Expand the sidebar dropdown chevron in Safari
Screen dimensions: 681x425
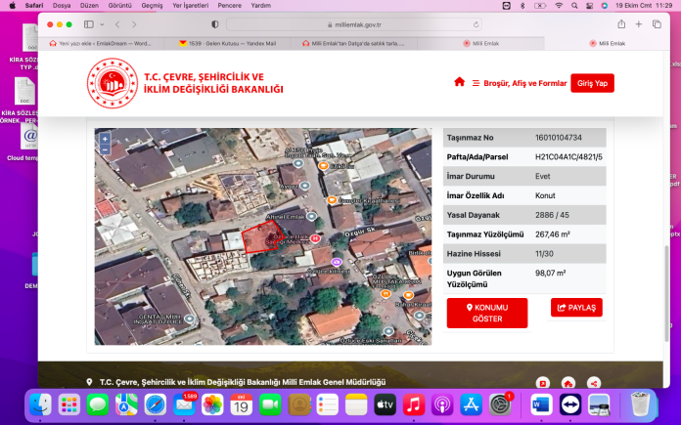(x=101, y=23)
